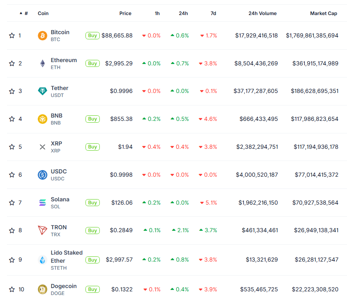347x302 pixels.
Task: Click the Ethereum diamond logo icon
Action: [43, 64]
